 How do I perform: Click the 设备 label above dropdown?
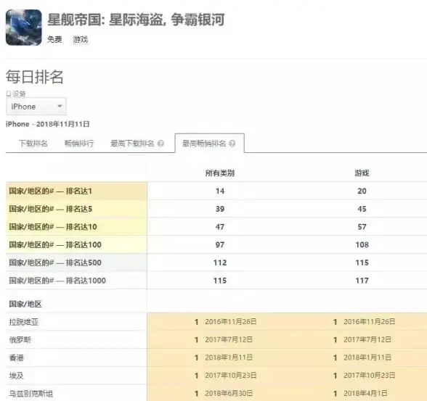(x=19, y=94)
